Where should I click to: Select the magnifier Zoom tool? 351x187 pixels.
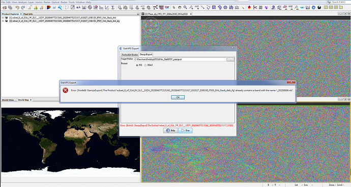pyautogui.click(x=185, y=8)
